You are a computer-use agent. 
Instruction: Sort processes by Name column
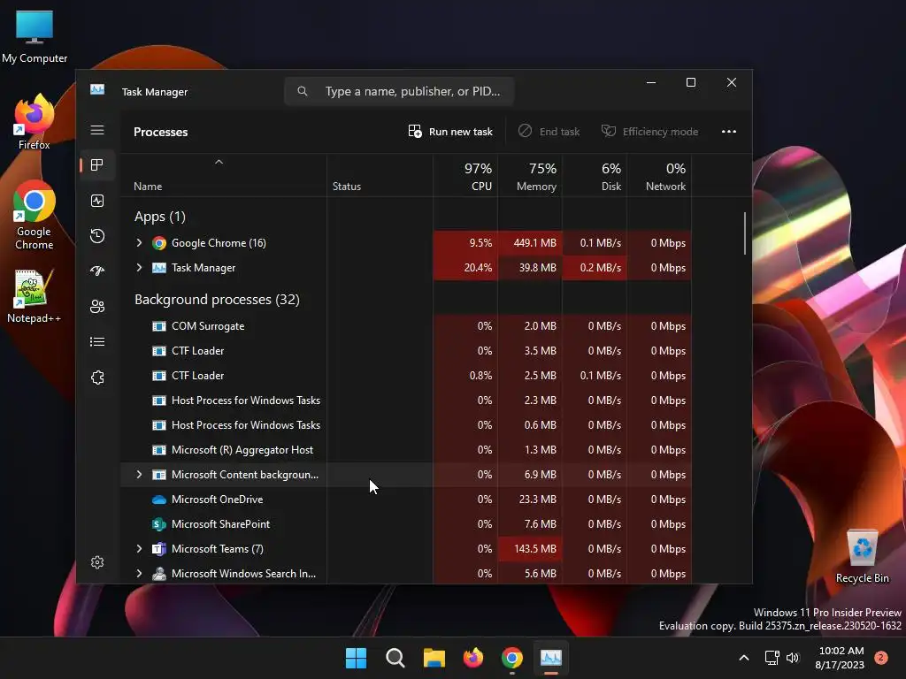pos(224,176)
